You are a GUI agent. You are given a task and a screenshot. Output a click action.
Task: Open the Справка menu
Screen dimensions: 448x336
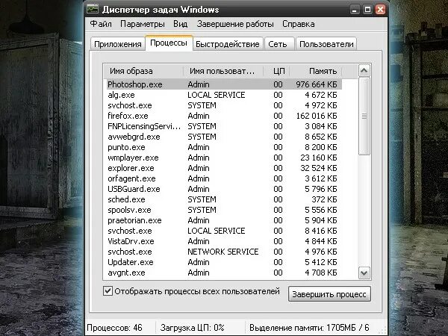pos(298,24)
